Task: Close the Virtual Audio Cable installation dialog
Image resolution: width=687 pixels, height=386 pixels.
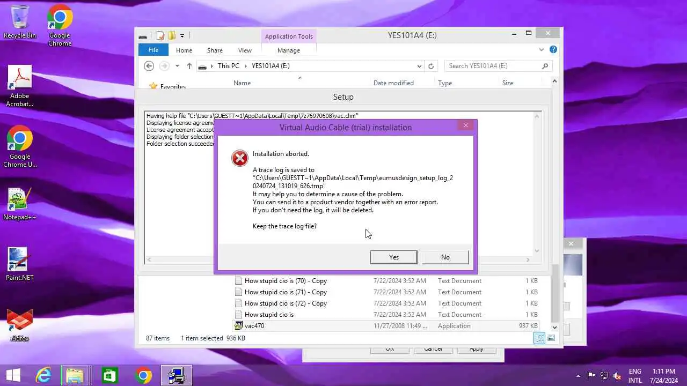Action: coord(465,125)
